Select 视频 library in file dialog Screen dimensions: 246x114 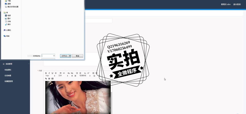point(8,16)
